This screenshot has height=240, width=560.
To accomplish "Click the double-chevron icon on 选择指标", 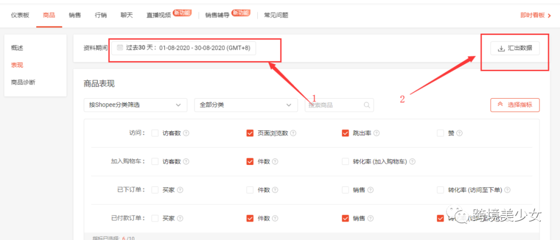I will (500, 104).
